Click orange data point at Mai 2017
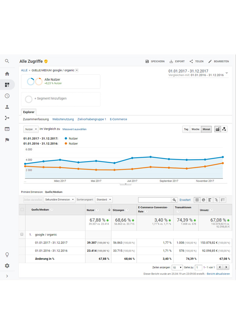This screenshot has height=335, width=236. tap(96, 170)
